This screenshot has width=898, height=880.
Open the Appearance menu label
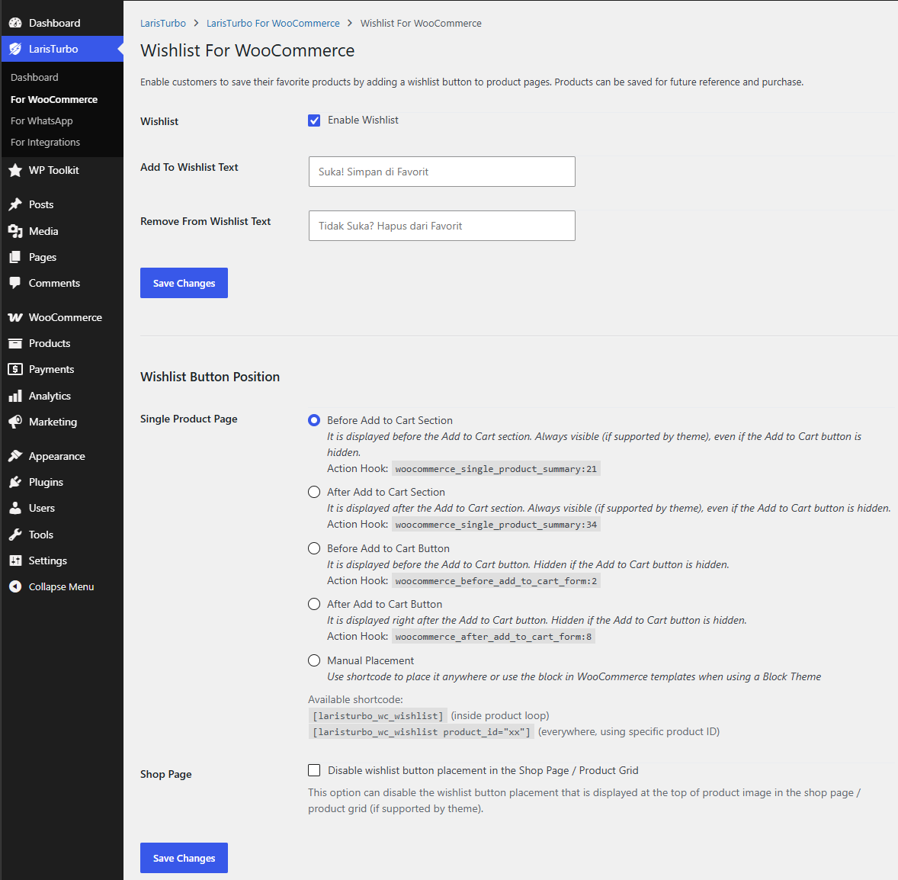coord(56,456)
